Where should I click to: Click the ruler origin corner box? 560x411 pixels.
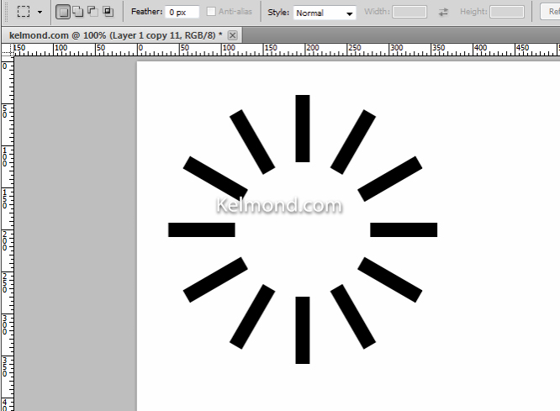[8, 50]
